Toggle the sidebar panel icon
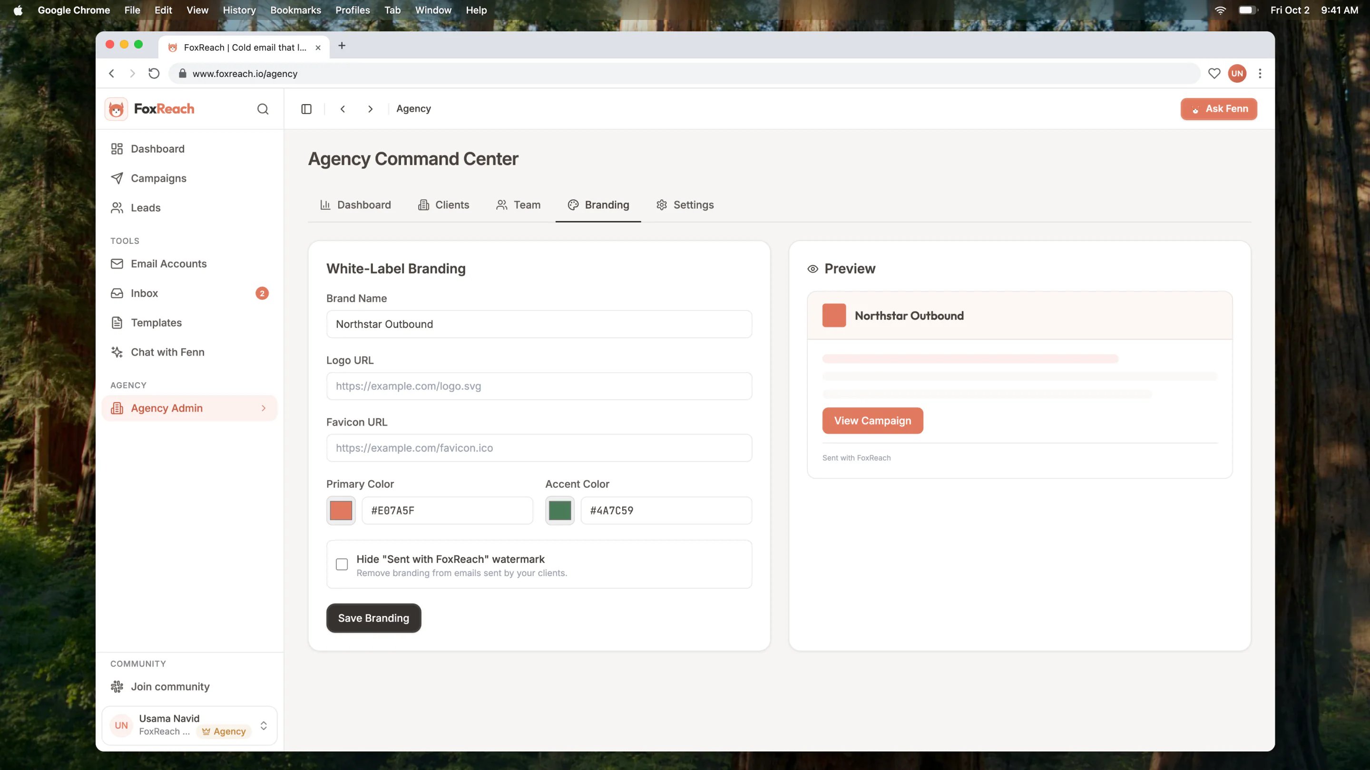This screenshot has width=1370, height=770. 306,109
